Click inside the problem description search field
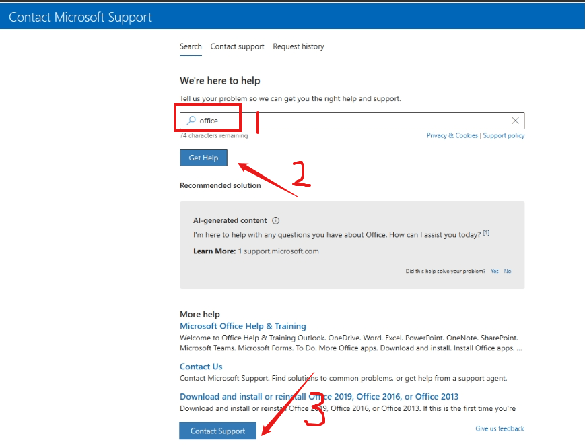The height and width of the screenshot is (446, 585). (x=370, y=120)
